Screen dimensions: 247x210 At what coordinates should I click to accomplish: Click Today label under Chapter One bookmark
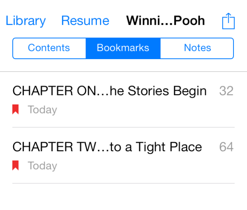tap(42, 110)
